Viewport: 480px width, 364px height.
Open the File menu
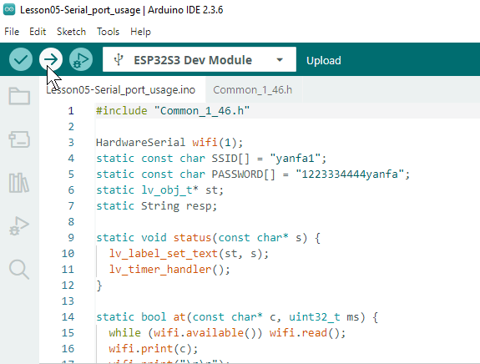12,32
